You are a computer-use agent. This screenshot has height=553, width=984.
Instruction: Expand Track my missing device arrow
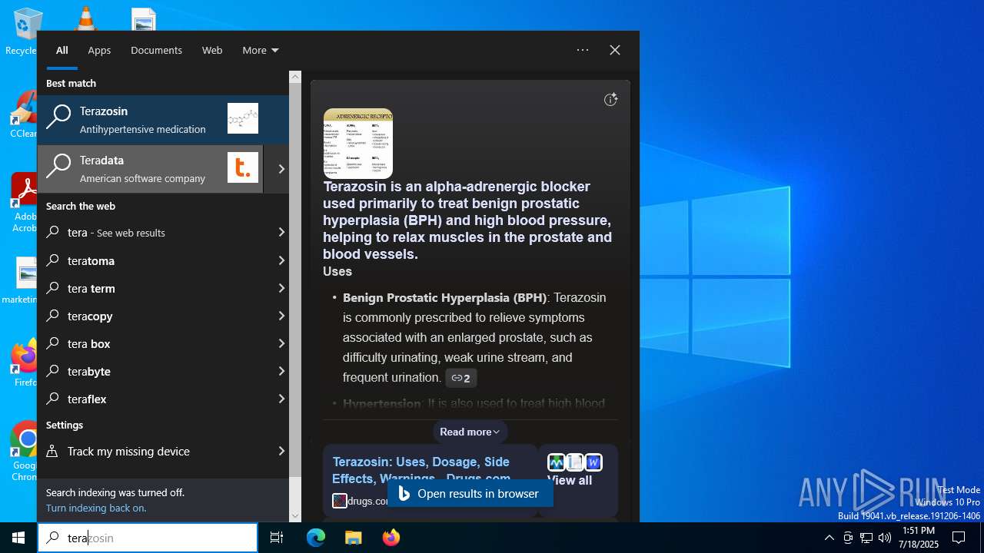click(281, 451)
